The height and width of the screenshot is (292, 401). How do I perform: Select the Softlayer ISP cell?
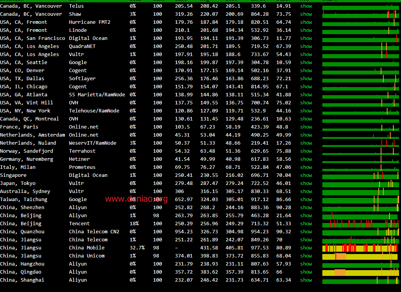point(82,79)
